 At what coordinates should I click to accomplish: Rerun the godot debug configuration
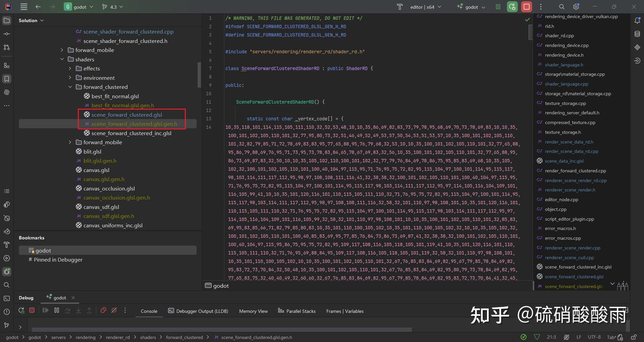[21, 310]
